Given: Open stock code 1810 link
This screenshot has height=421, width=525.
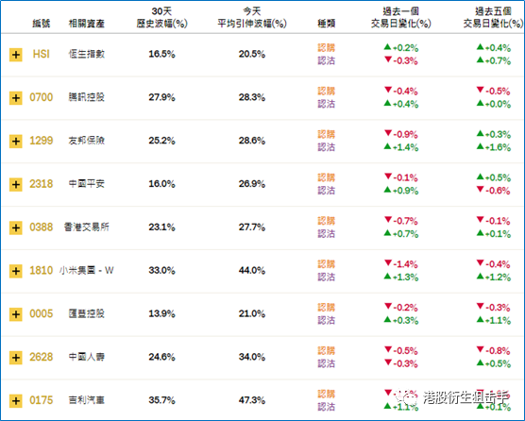Looking at the screenshot, I should click(42, 270).
